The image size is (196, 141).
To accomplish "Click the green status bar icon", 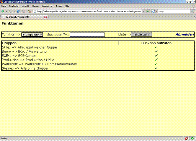I will coord(192,138).
